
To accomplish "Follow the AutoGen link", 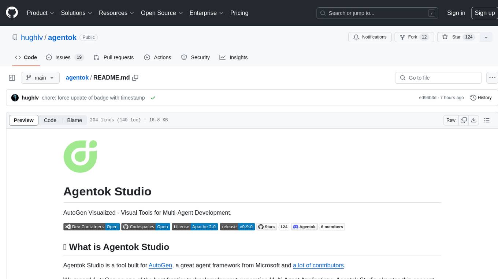I will [x=160, y=265].
